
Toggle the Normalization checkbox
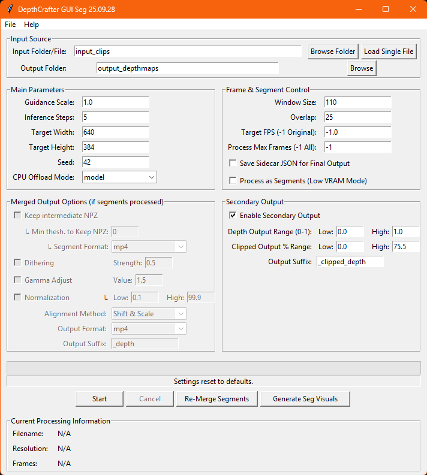click(x=17, y=298)
